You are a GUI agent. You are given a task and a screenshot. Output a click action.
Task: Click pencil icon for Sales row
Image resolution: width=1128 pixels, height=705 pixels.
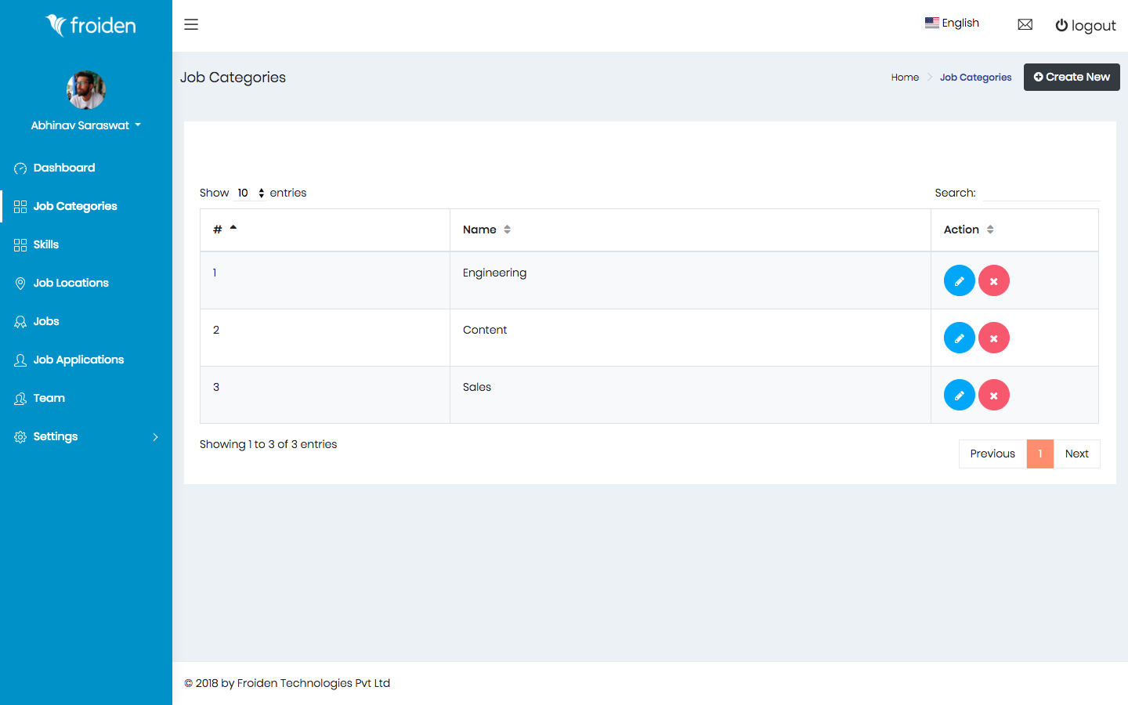tap(959, 395)
